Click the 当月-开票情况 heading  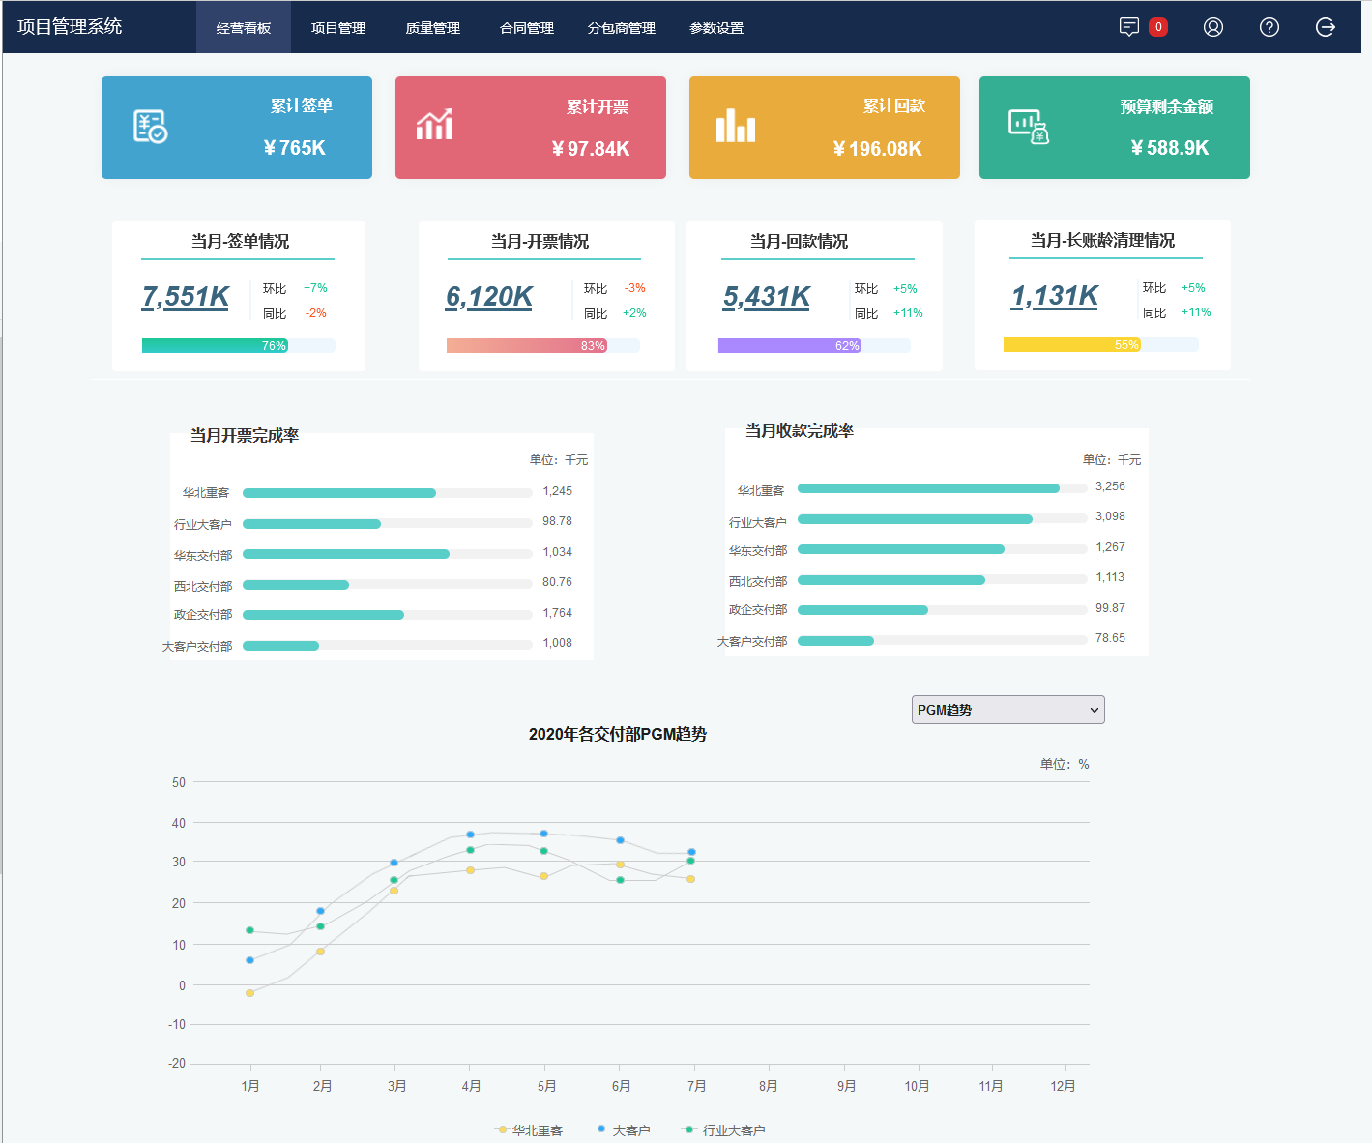click(540, 241)
